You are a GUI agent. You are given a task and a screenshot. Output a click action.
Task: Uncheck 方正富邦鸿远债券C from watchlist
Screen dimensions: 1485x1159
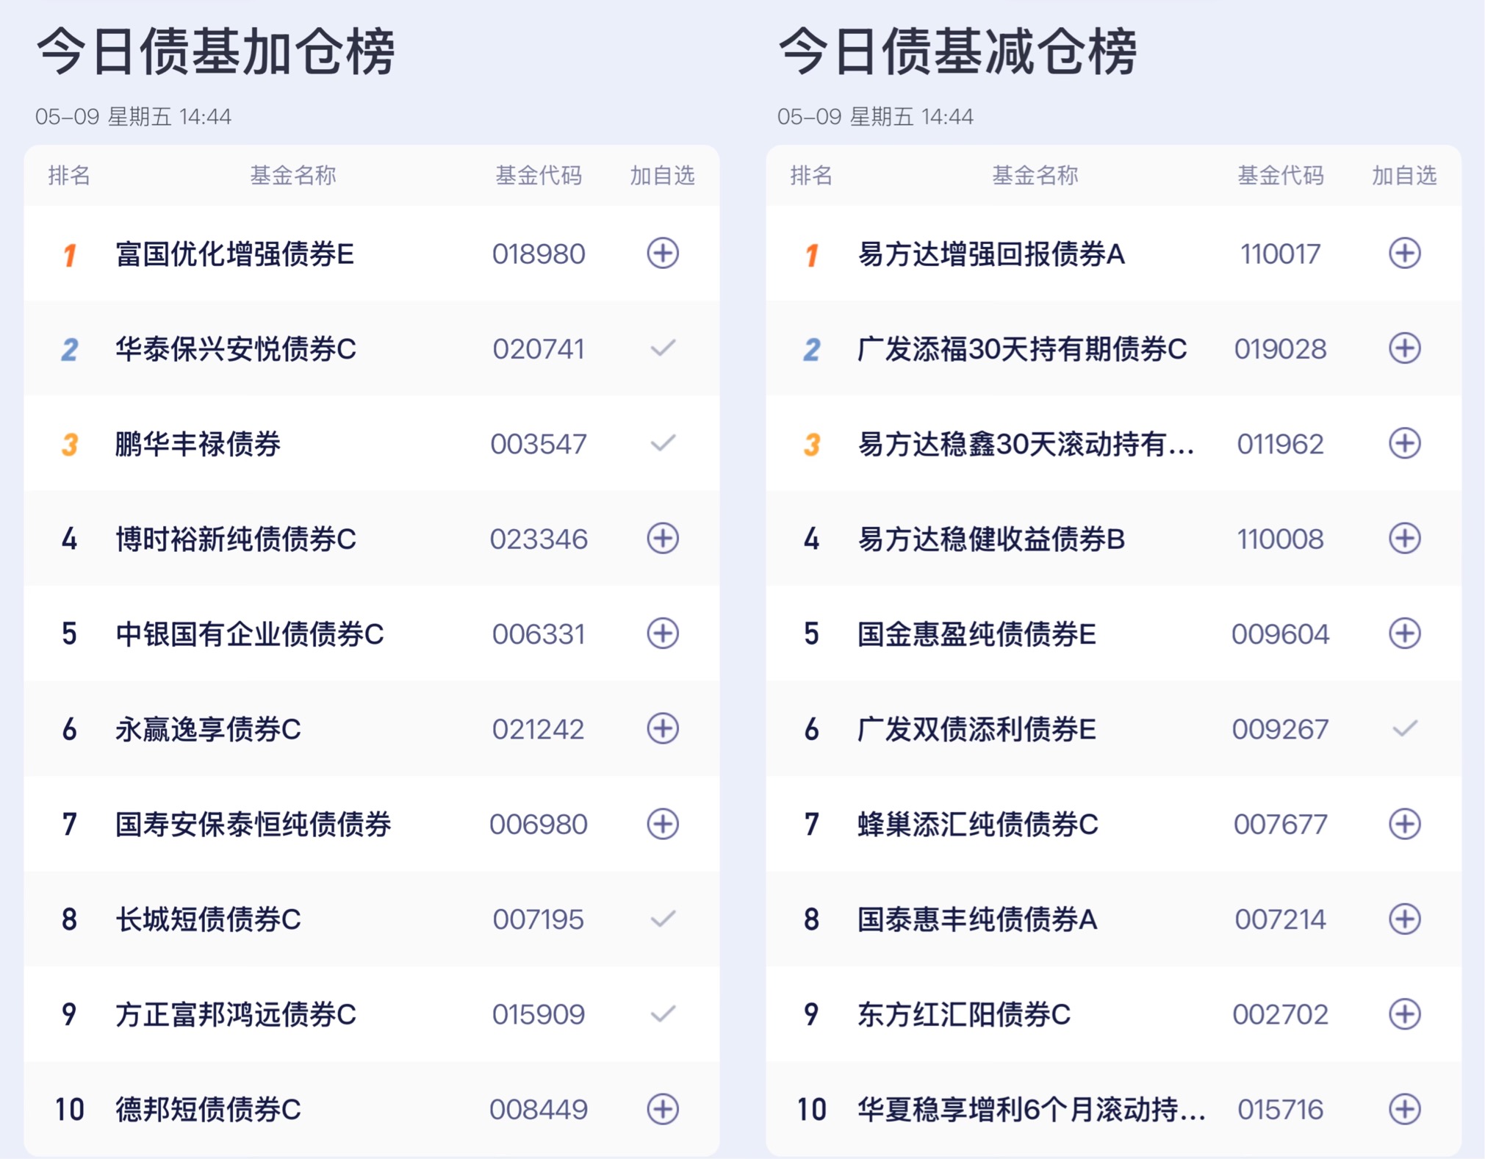pyautogui.click(x=663, y=1013)
